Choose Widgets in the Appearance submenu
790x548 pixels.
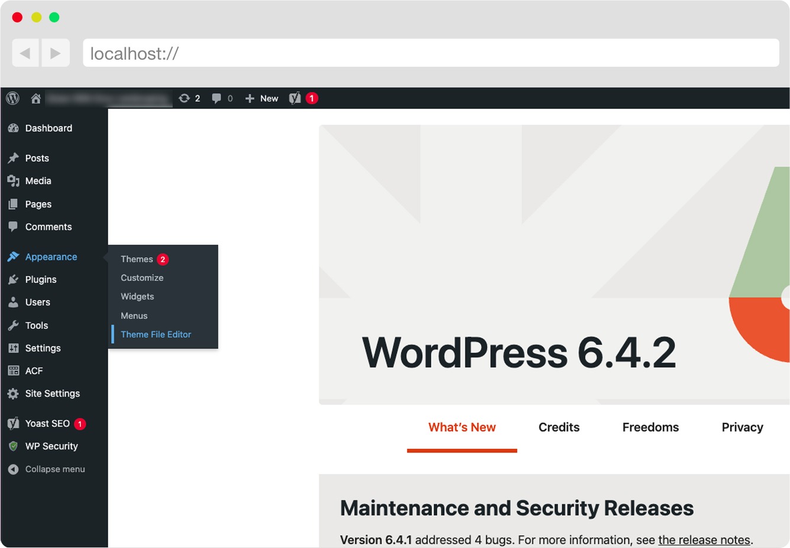pos(137,296)
